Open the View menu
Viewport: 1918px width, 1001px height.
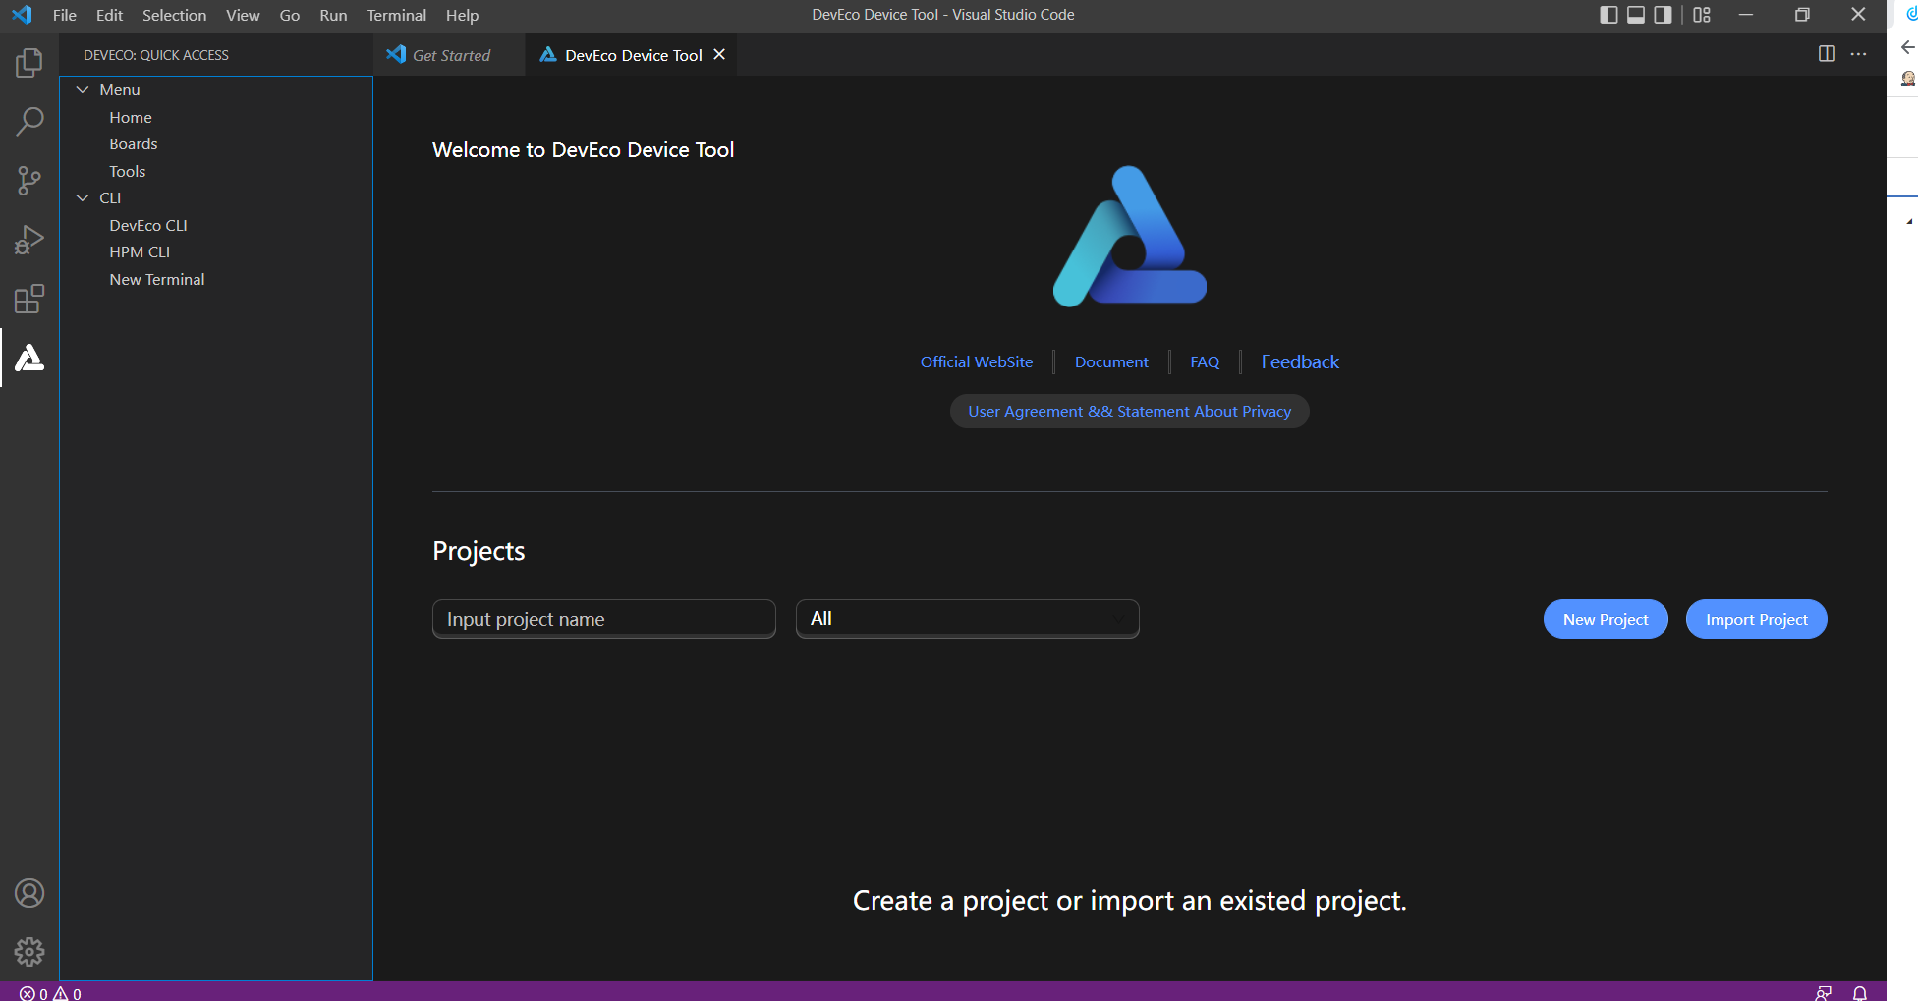pos(243,15)
